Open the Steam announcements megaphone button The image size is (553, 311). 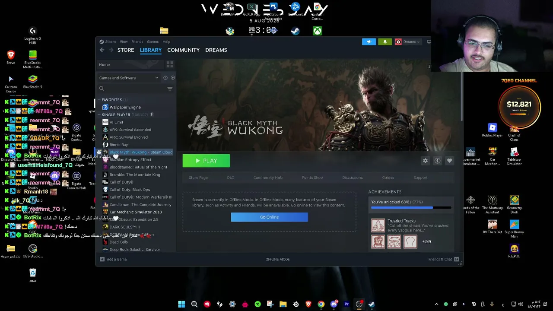[x=369, y=41]
